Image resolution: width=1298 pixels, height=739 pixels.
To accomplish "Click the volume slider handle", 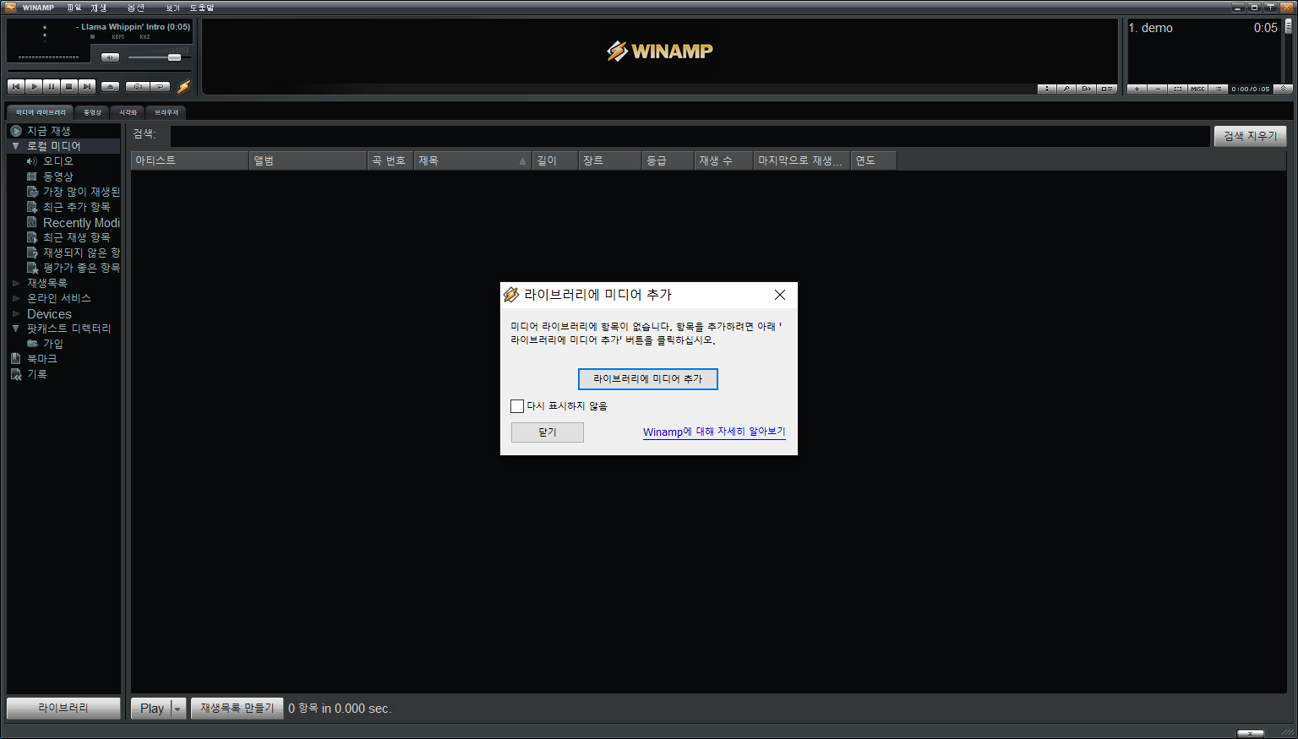I will [174, 57].
